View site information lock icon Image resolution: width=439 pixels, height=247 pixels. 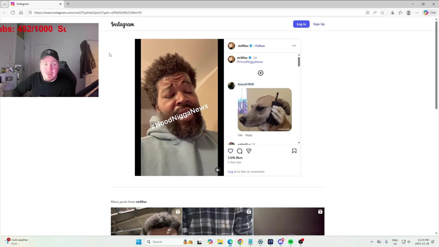click(30, 13)
